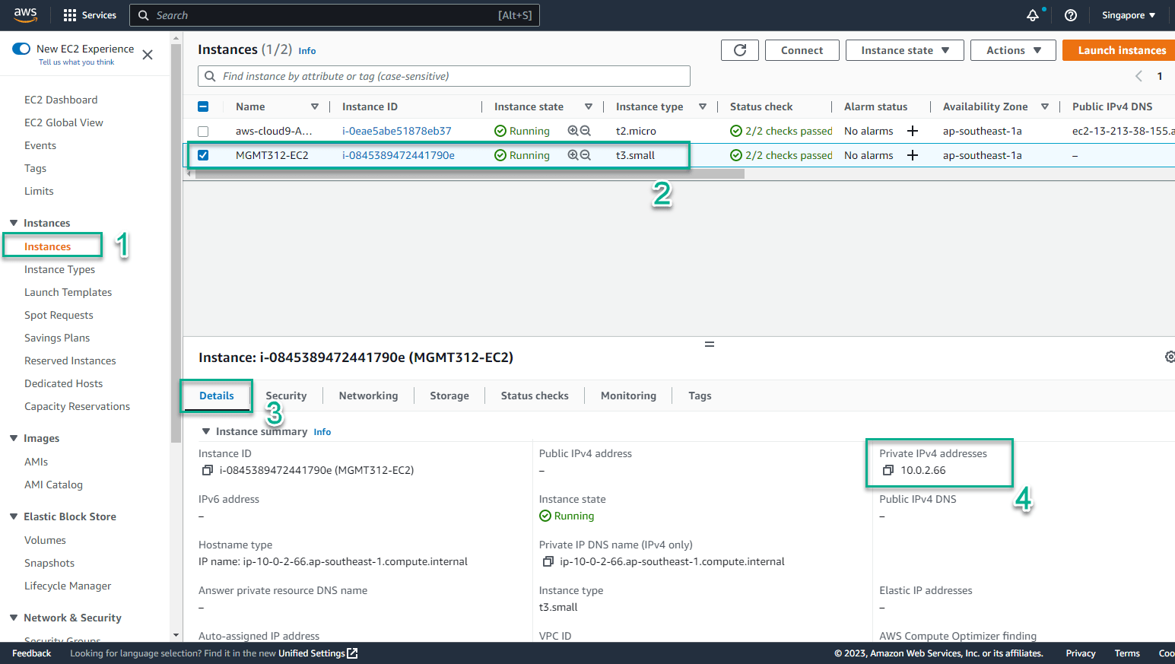Open the Feedback link in footer
This screenshot has height=664, width=1175.
(x=32, y=653)
